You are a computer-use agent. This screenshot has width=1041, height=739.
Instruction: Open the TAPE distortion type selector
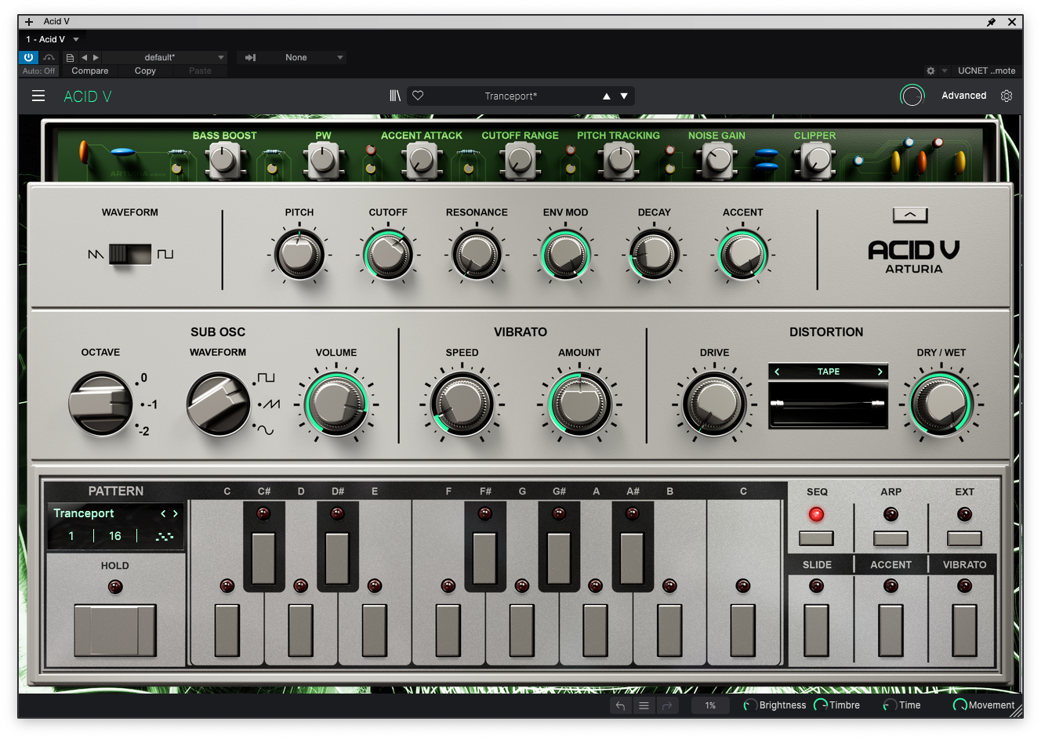pyautogui.click(x=829, y=371)
